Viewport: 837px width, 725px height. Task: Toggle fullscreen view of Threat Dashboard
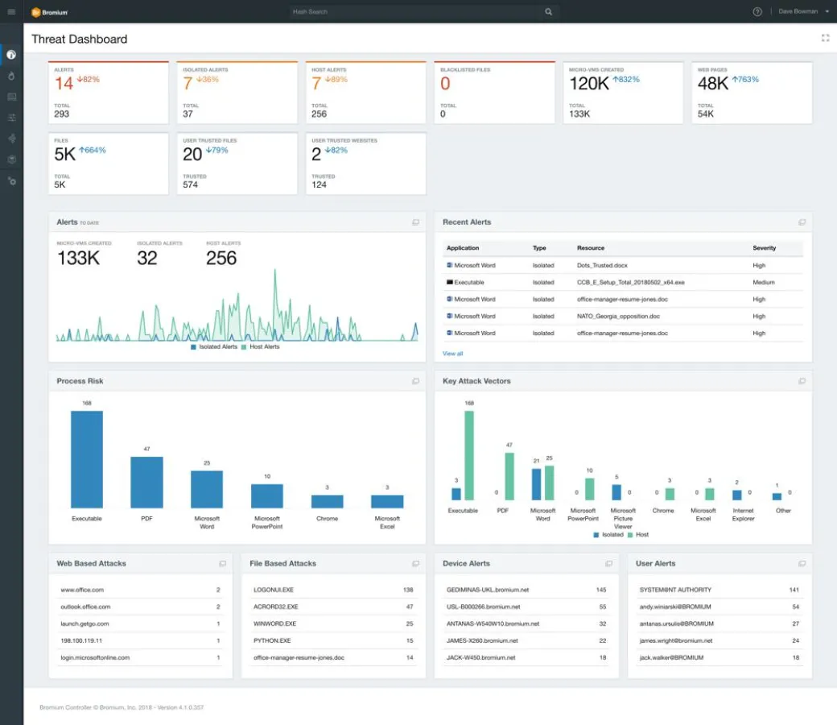pyautogui.click(x=825, y=38)
